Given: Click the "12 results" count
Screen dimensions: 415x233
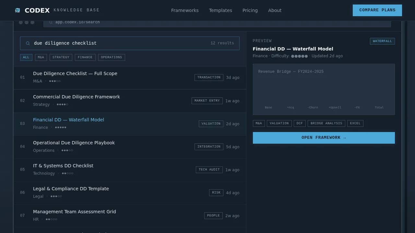Looking at the screenshot, I should [222, 43].
